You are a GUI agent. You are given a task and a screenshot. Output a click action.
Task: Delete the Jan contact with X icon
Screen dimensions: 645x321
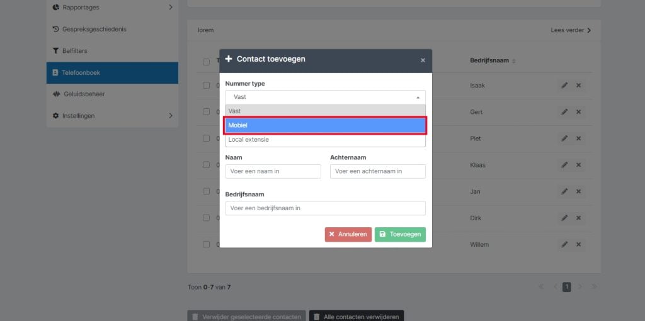pyautogui.click(x=578, y=191)
